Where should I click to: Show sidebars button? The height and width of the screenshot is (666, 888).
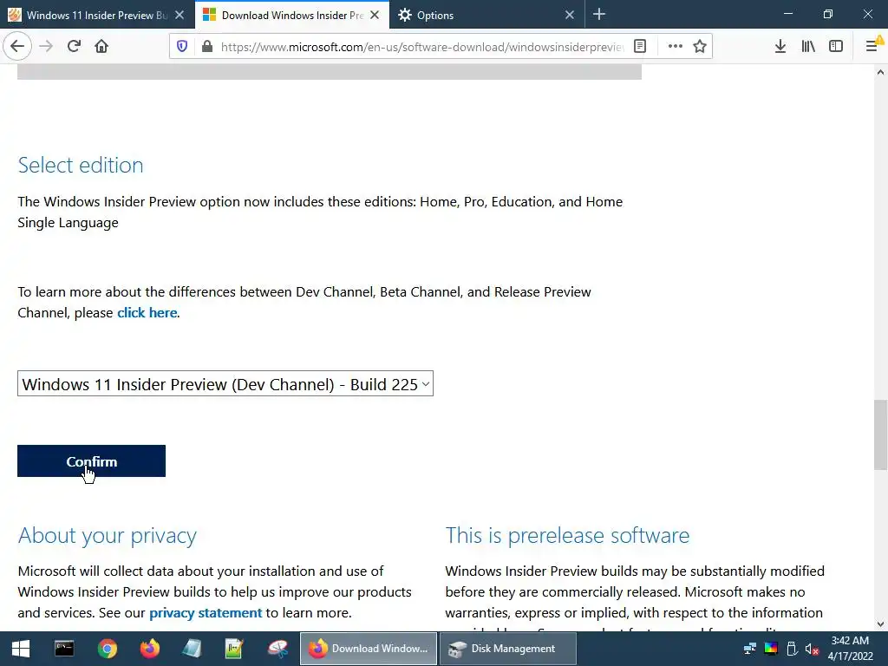836,47
